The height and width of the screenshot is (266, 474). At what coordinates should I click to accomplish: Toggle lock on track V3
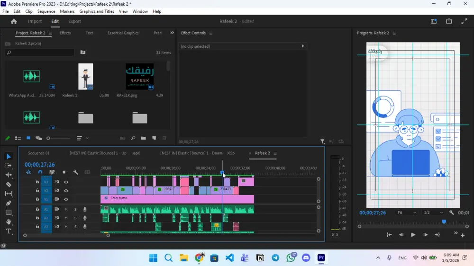tap(37, 182)
